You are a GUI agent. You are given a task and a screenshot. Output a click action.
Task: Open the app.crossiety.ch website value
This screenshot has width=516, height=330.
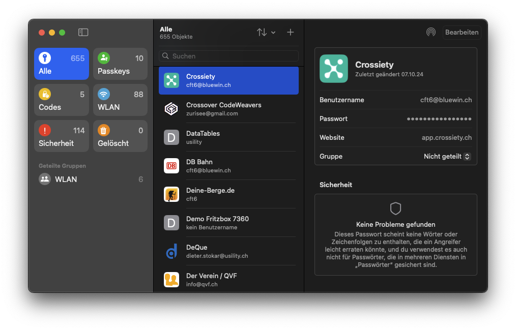pyautogui.click(x=447, y=137)
